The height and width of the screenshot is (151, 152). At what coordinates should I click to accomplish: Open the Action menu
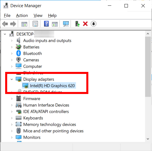tap(22, 15)
